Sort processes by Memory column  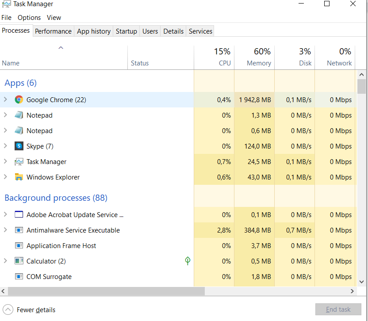pyautogui.click(x=254, y=57)
